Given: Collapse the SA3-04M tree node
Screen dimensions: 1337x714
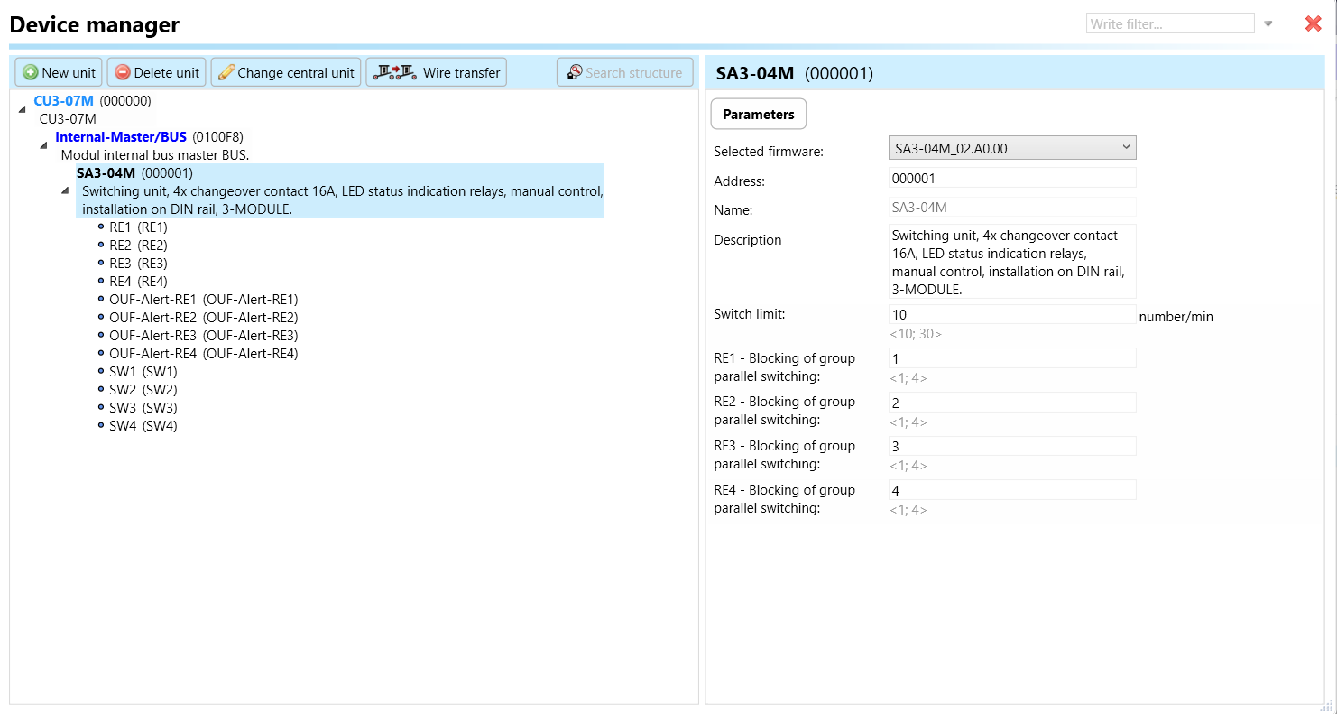Looking at the screenshot, I should pos(65,190).
